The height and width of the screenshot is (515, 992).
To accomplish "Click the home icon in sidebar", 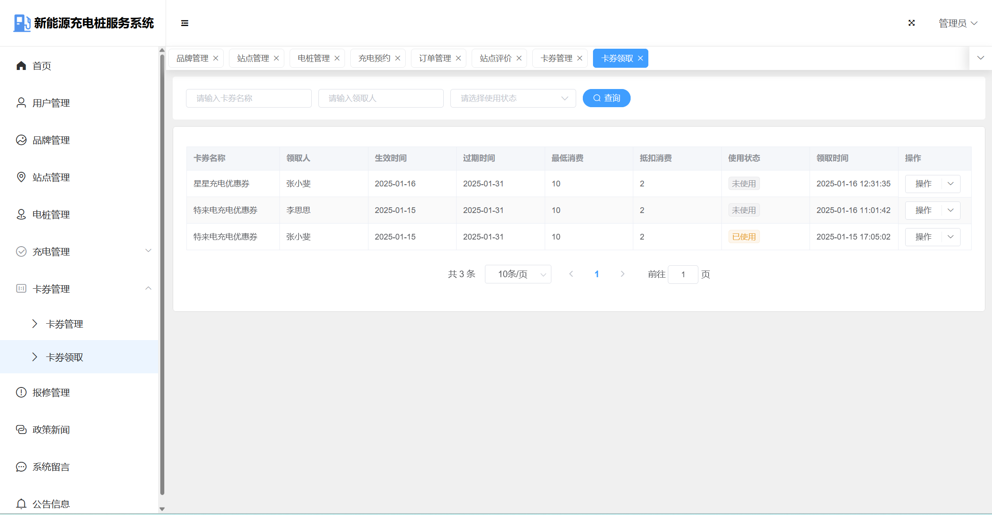I will pos(21,66).
